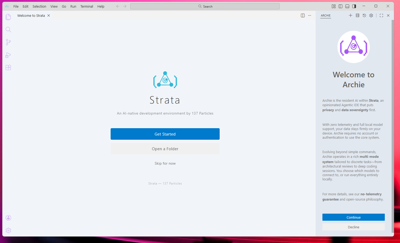Toggle the bottom panel visibility
Viewport: 400px width, 243px height.
(x=347, y=6)
